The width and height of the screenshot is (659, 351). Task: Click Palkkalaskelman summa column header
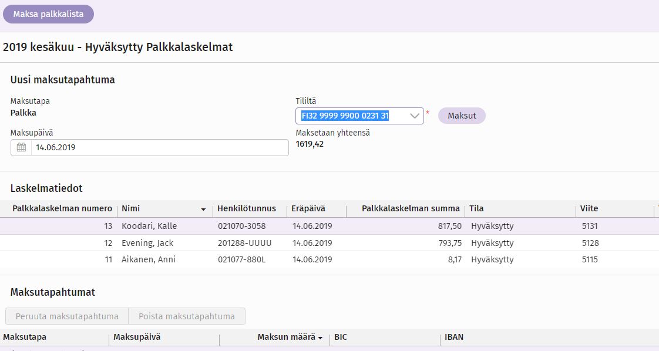[411, 209]
